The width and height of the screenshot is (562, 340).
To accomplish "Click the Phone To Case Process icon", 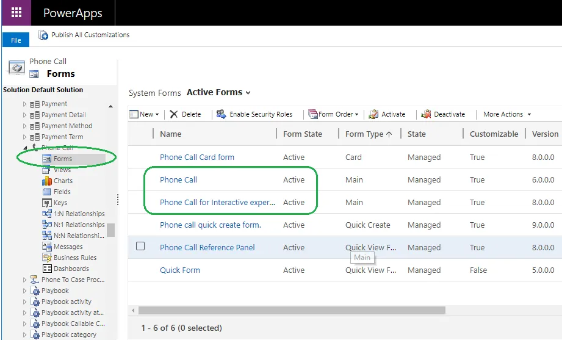I will pos(34,280).
